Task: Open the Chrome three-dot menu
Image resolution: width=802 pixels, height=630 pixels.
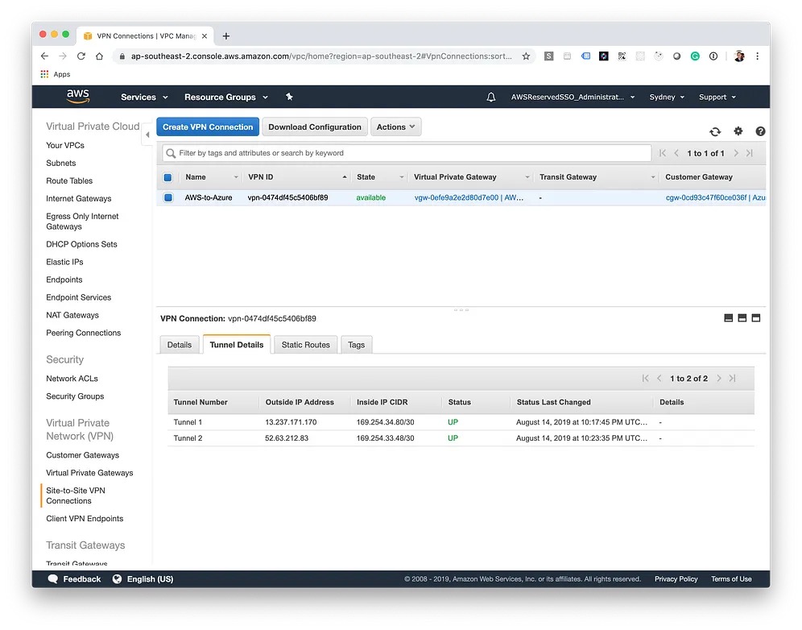Action: coord(757,56)
